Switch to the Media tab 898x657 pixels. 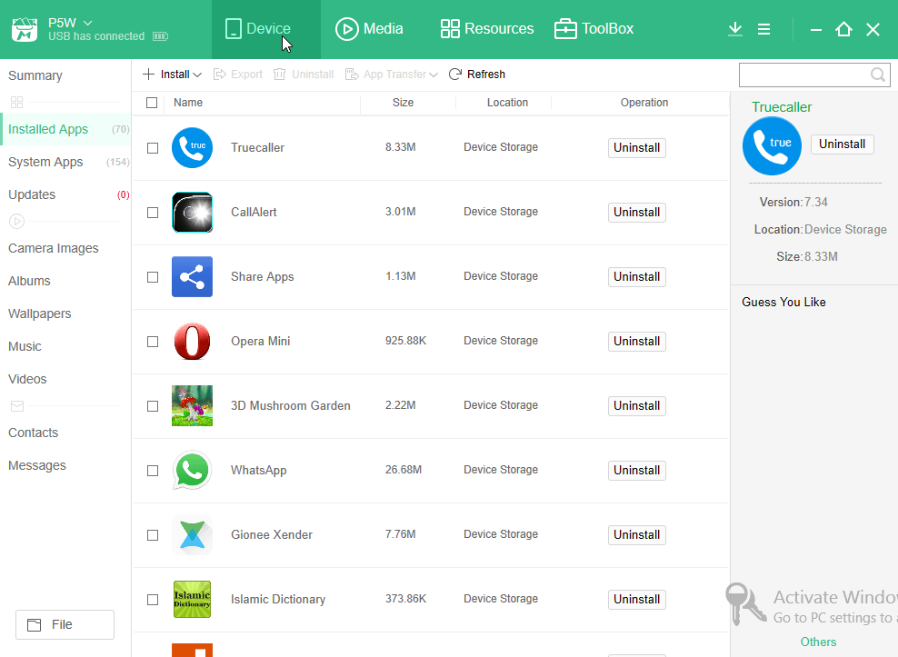tap(369, 28)
